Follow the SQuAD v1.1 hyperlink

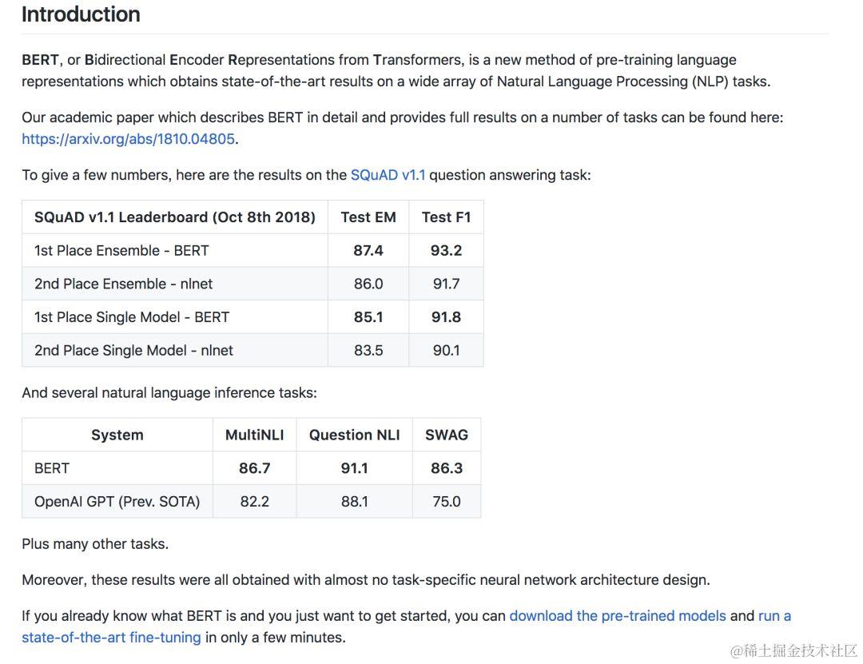388,175
